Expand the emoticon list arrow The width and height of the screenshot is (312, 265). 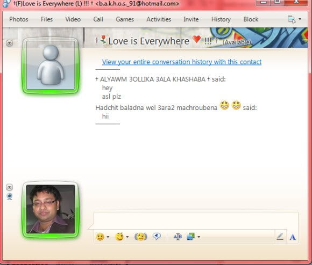coord(108,237)
